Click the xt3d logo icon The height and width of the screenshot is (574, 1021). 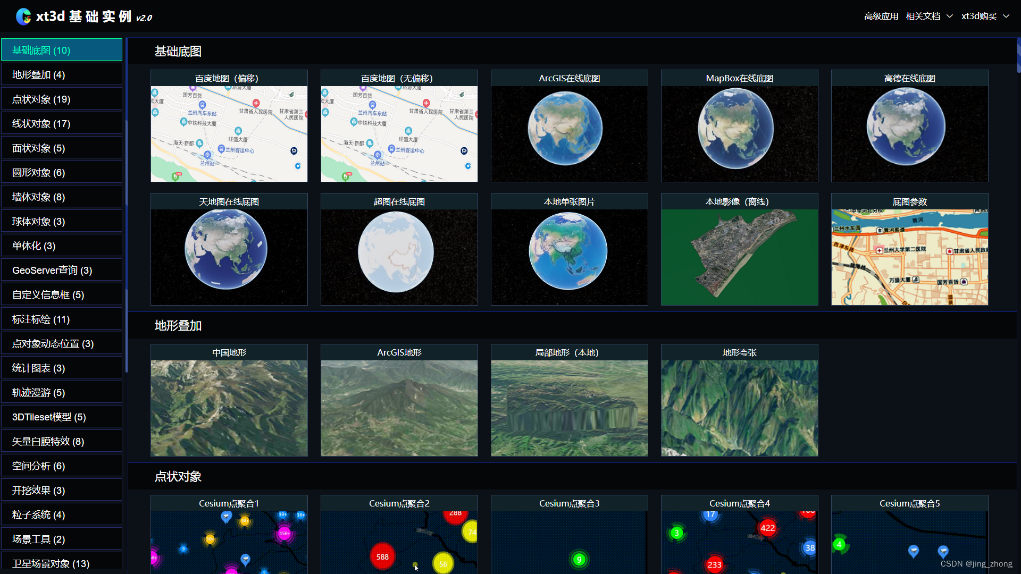click(x=23, y=16)
